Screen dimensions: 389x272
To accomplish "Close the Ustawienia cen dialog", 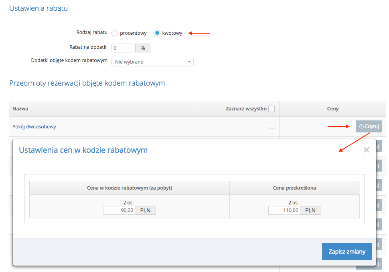I will coord(367,150).
